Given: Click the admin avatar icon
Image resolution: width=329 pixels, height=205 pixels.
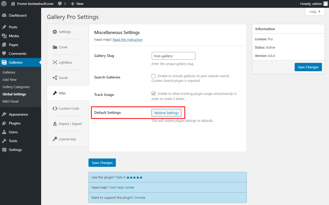Looking at the screenshot, I should [326, 4].
